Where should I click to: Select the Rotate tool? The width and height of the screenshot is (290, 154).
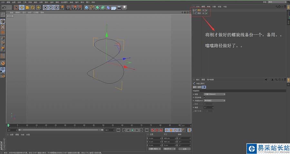click(33, 7)
